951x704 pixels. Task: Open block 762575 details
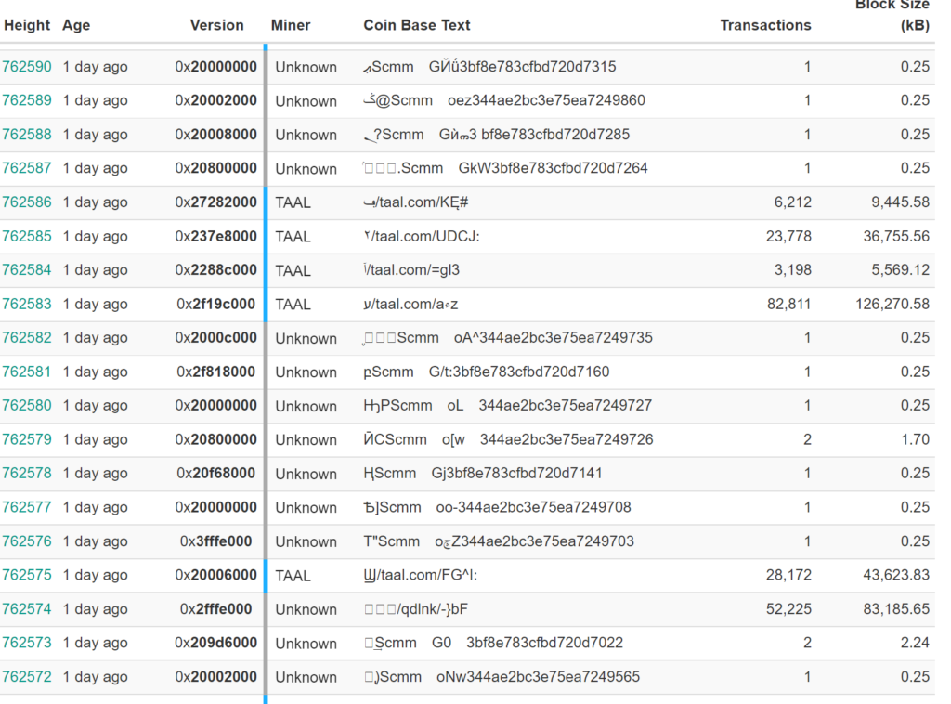27,575
